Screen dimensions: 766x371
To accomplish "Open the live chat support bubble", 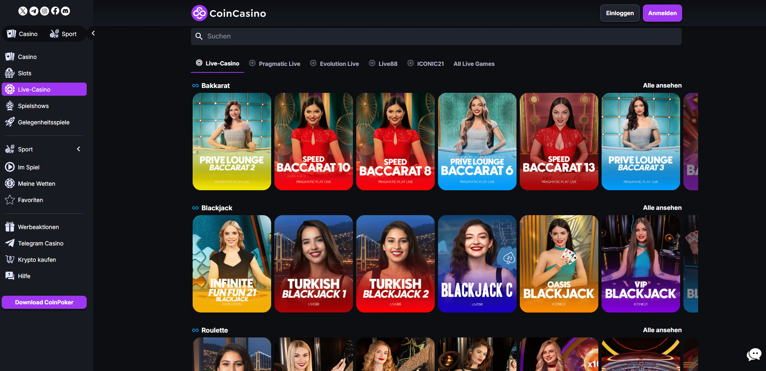I will tap(754, 354).
